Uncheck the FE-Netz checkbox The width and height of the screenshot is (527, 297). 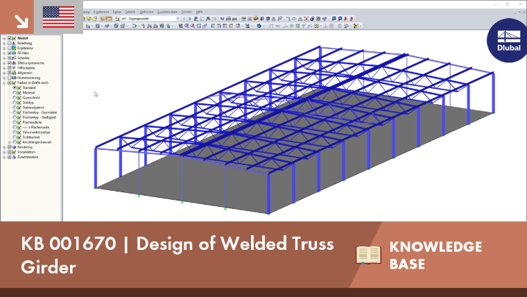coord(10,53)
